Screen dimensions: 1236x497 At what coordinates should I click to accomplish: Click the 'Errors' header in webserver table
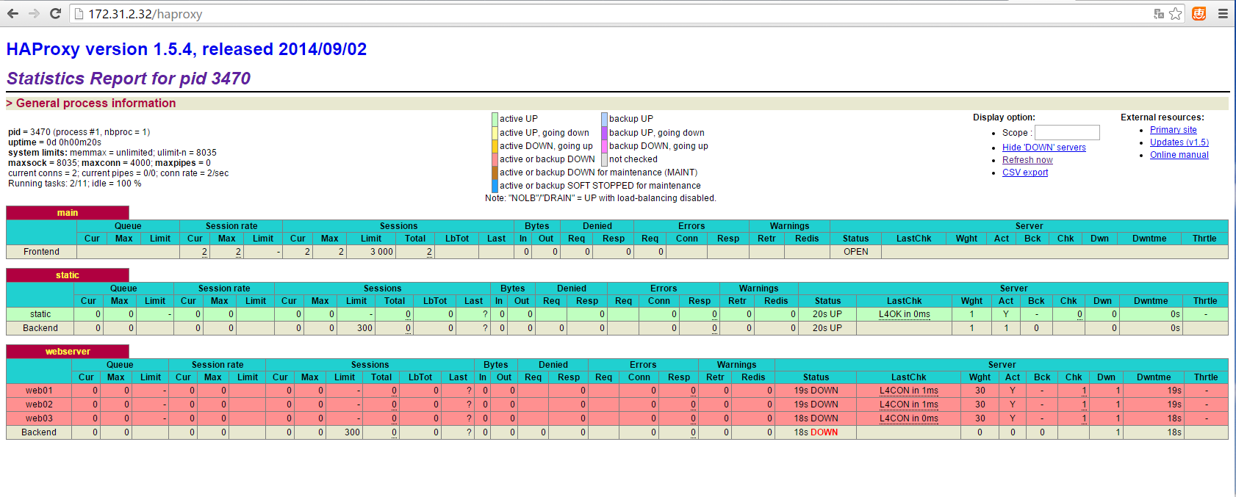coord(643,365)
